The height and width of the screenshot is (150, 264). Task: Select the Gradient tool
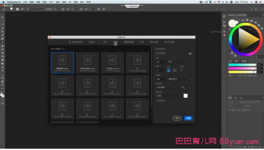point(2,57)
